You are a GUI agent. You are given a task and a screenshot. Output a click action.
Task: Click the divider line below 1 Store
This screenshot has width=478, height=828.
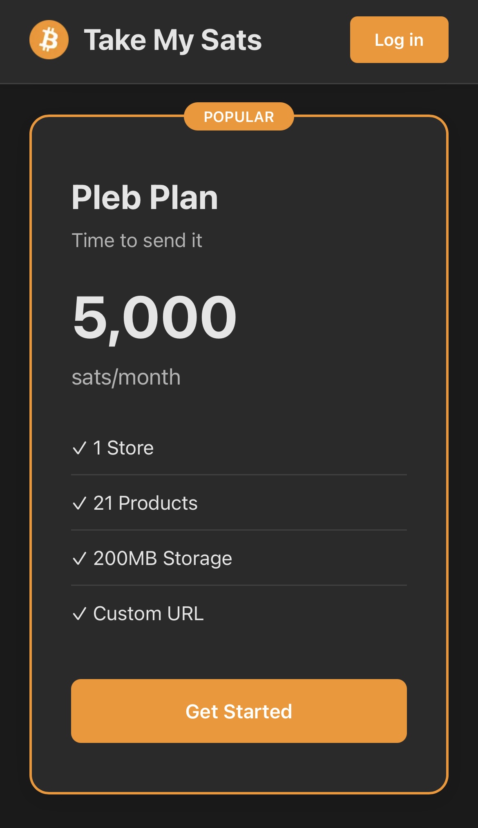click(x=239, y=475)
